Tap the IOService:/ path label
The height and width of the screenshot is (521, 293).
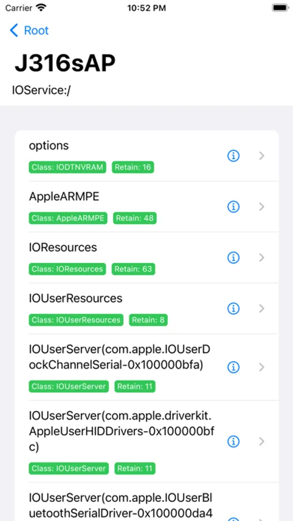(41, 90)
